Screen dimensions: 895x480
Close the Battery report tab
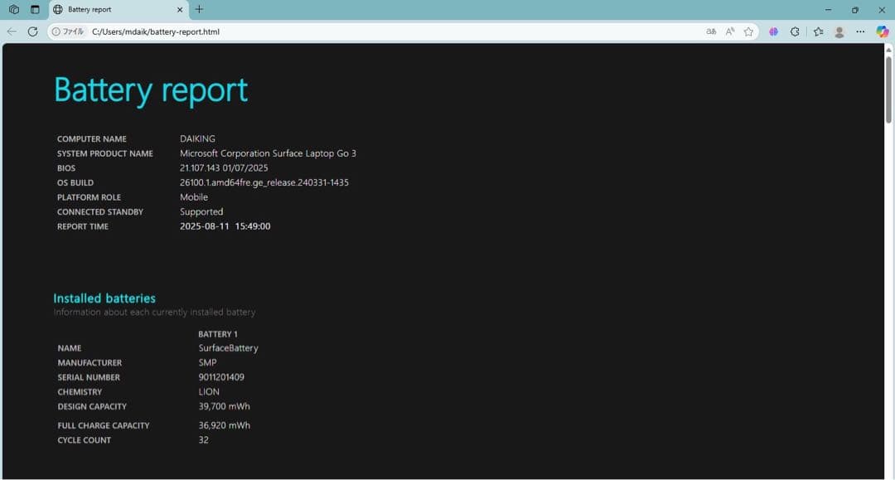point(180,10)
